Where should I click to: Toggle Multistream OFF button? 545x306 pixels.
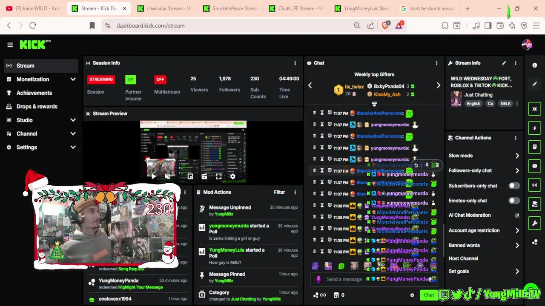160,79
